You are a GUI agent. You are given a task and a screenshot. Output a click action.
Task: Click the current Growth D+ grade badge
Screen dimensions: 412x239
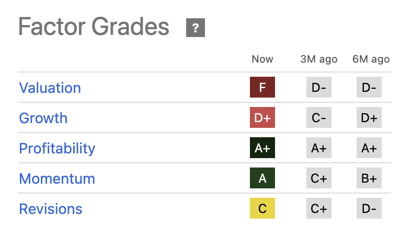(262, 117)
